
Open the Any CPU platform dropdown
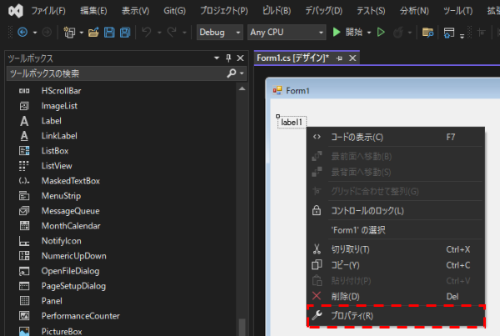pos(282,33)
